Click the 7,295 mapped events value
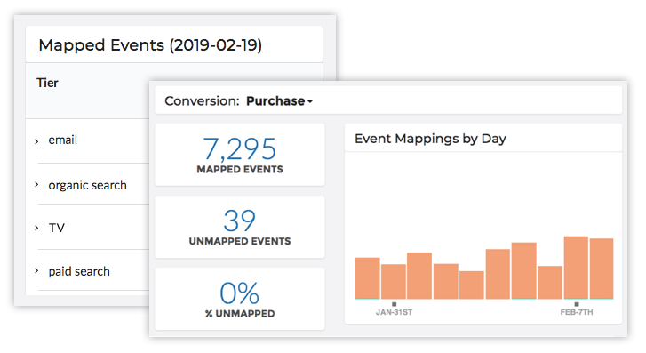This screenshot has height=353, width=646. [239, 148]
